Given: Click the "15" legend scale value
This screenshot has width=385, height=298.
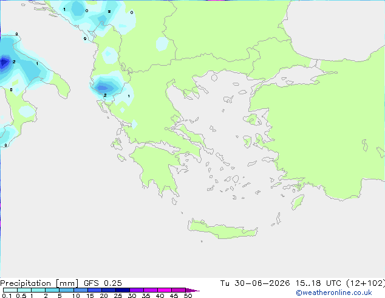Looking at the screenshot, I should click(x=90, y=296).
